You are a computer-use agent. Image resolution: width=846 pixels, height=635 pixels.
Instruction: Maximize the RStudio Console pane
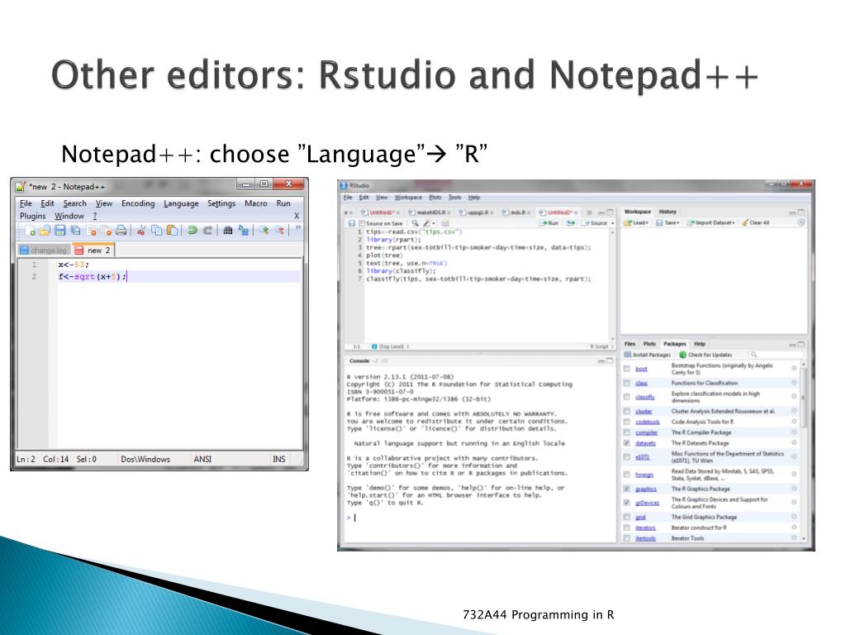point(610,360)
